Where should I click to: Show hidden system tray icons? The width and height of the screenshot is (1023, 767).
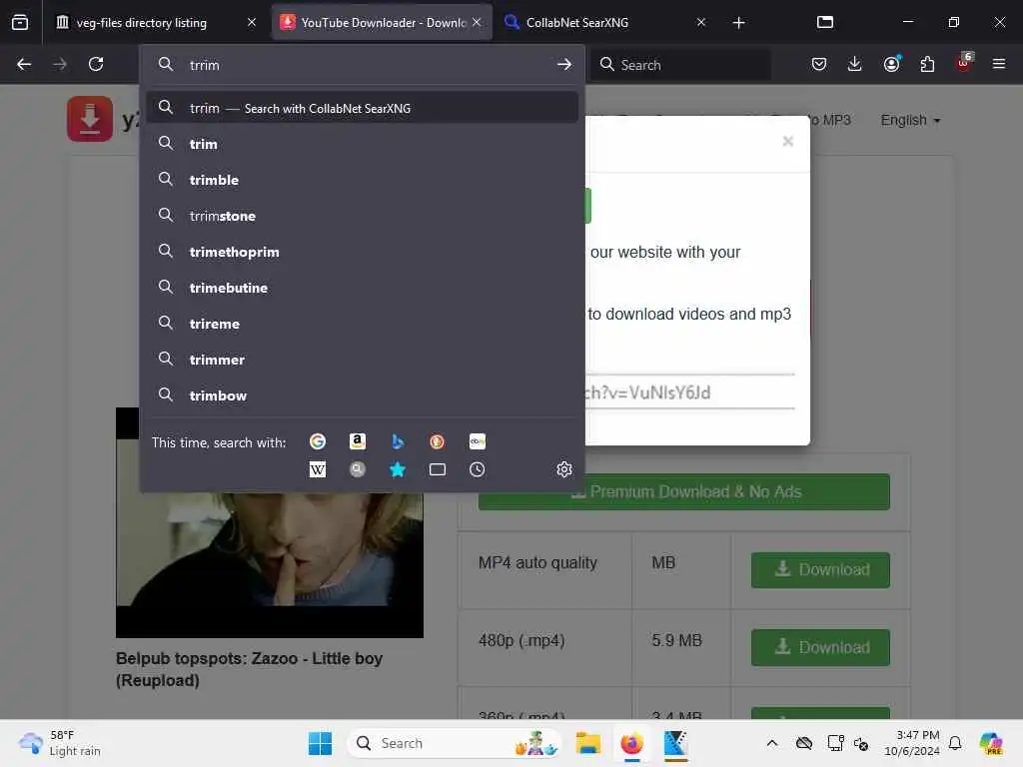(772, 743)
